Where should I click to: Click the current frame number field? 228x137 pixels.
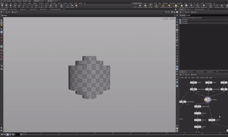(x=17, y=134)
